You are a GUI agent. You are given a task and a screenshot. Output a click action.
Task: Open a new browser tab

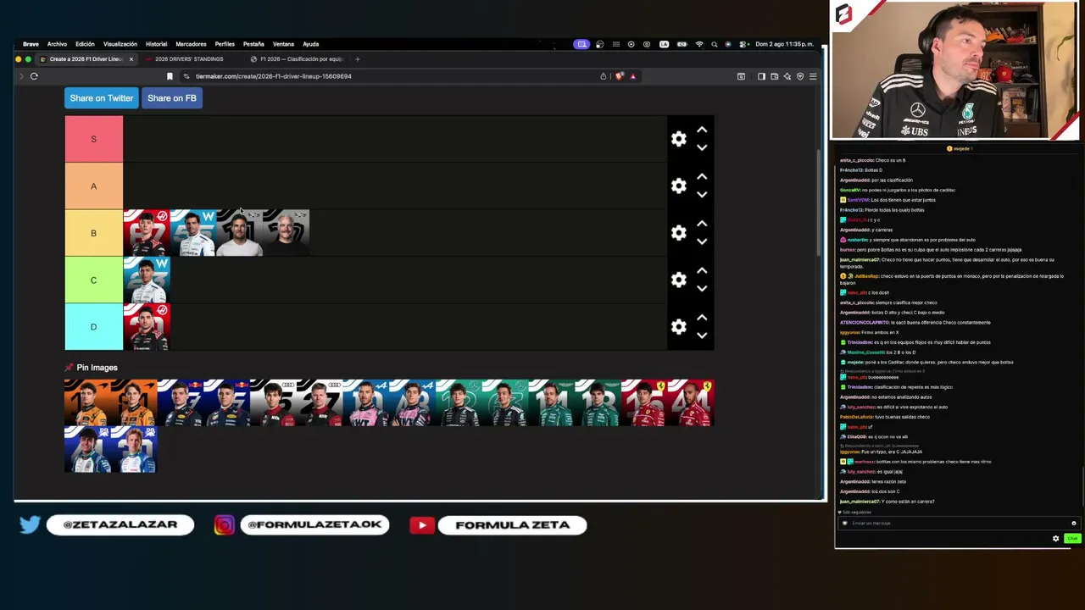point(357,59)
